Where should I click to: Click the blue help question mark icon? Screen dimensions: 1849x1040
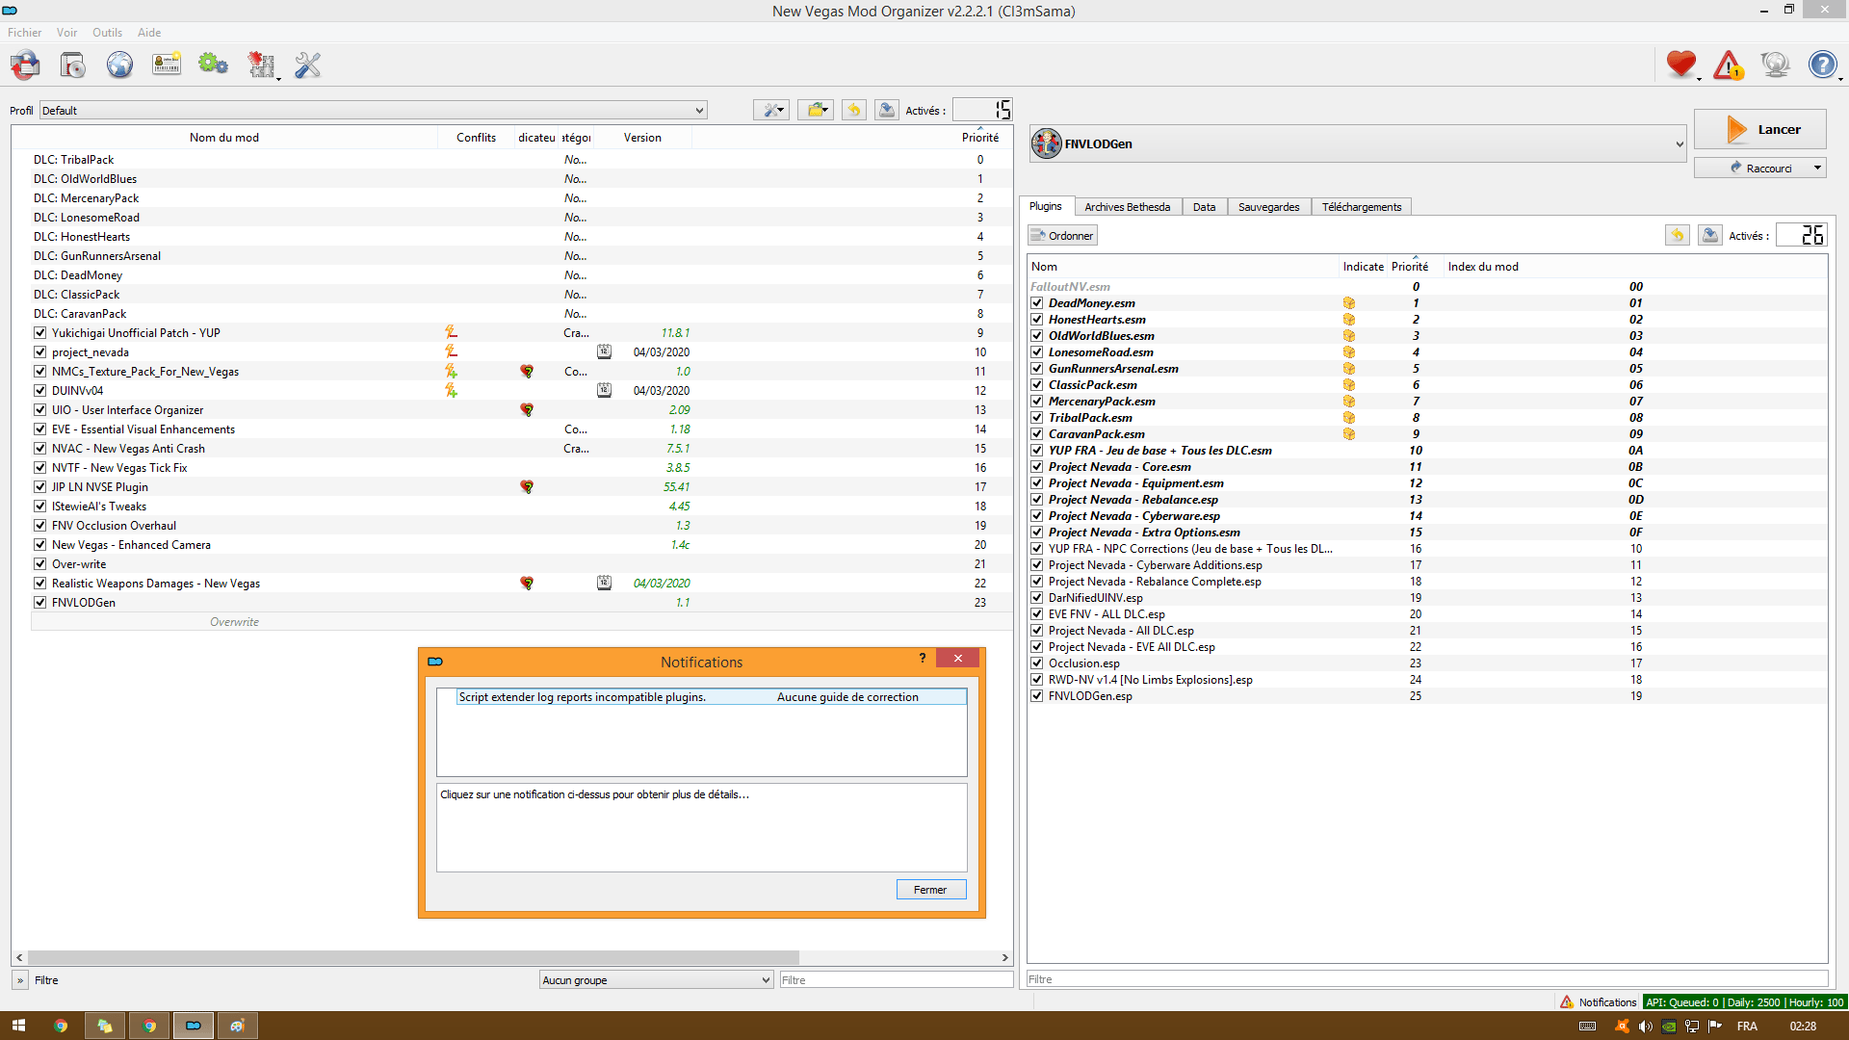click(1822, 65)
